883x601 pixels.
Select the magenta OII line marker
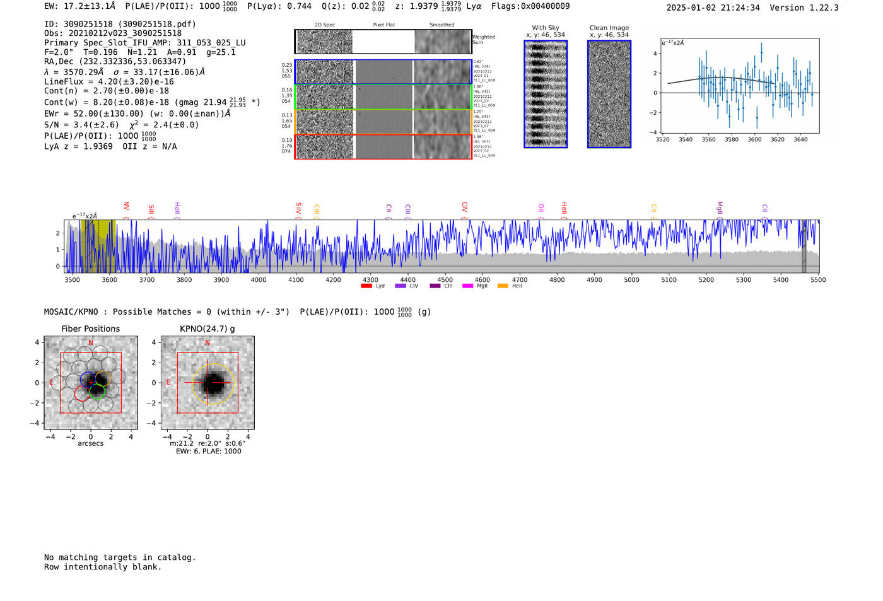(x=541, y=211)
